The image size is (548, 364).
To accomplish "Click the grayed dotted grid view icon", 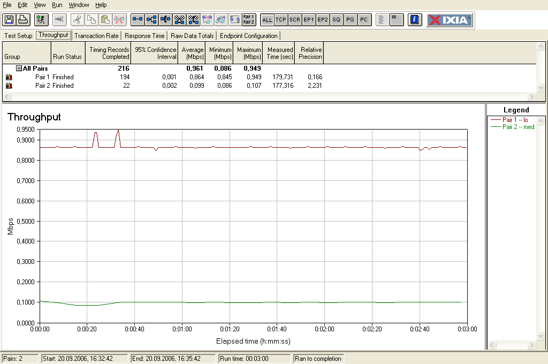I will 382,20.
